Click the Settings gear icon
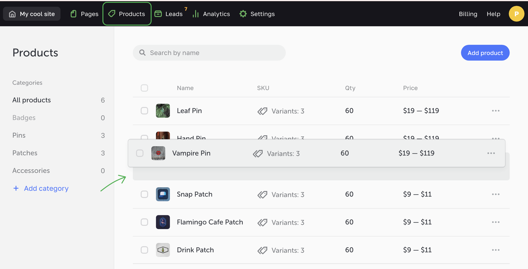 click(243, 14)
